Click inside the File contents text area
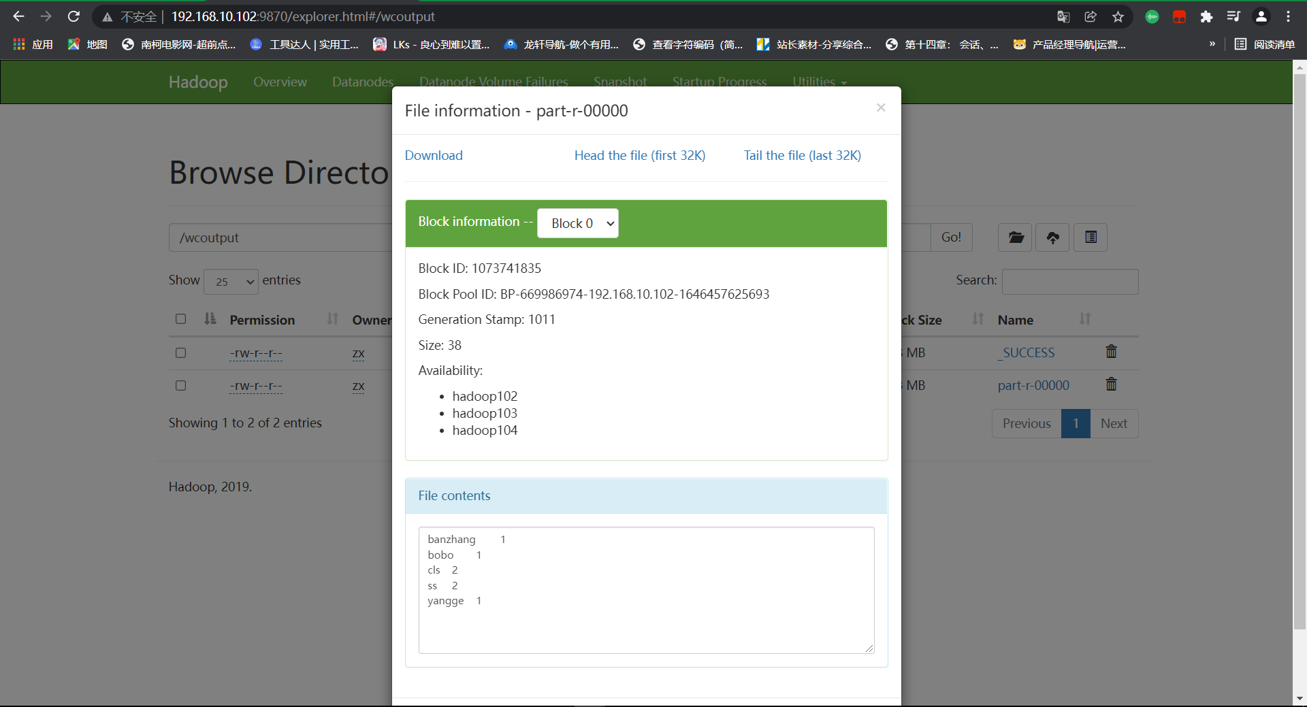 (647, 590)
